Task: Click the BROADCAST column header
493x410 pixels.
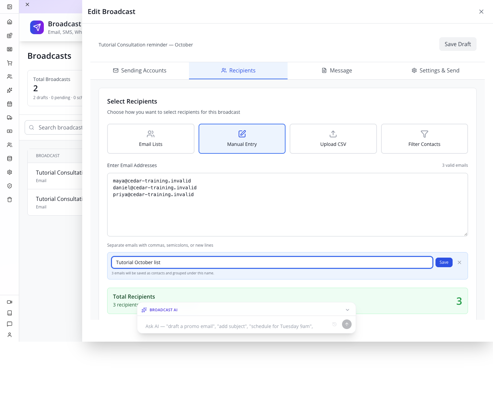Action: point(48,156)
